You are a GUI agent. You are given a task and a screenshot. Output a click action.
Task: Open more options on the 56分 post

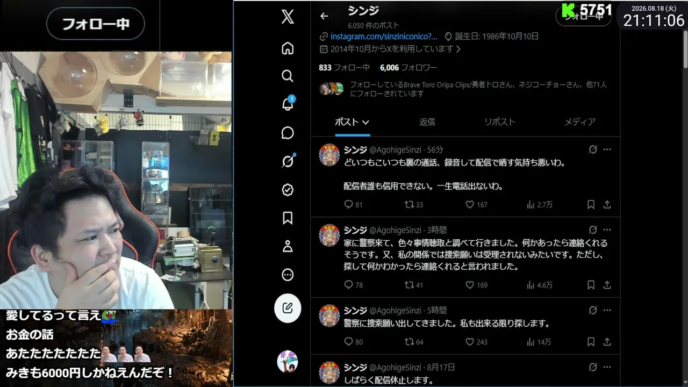click(x=607, y=149)
